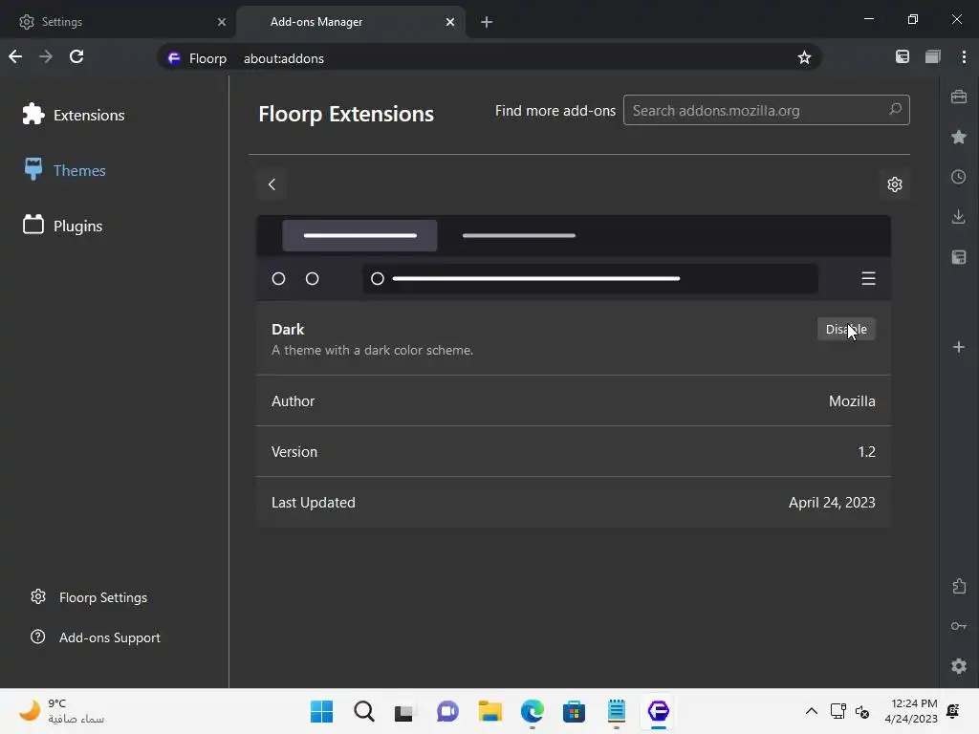Close the Add-ons Manager tab
The height and width of the screenshot is (734, 979).
450,22
